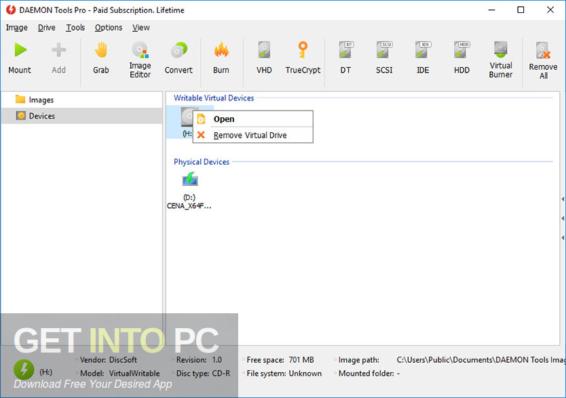
Task: Click the green Mount play icon
Action: pyautogui.click(x=20, y=49)
